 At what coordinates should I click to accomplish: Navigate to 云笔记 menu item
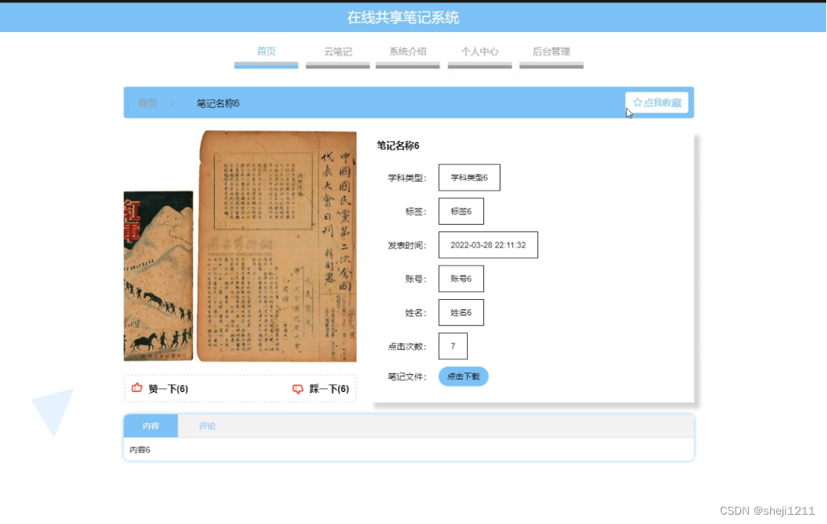(337, 52)
